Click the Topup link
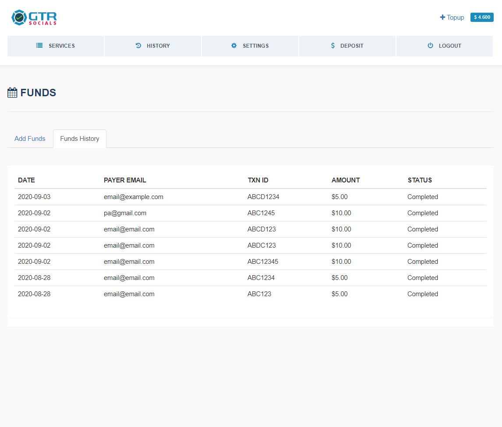This screenshot has width=502, height=427. pyautogui.click(x=452, y=17)
